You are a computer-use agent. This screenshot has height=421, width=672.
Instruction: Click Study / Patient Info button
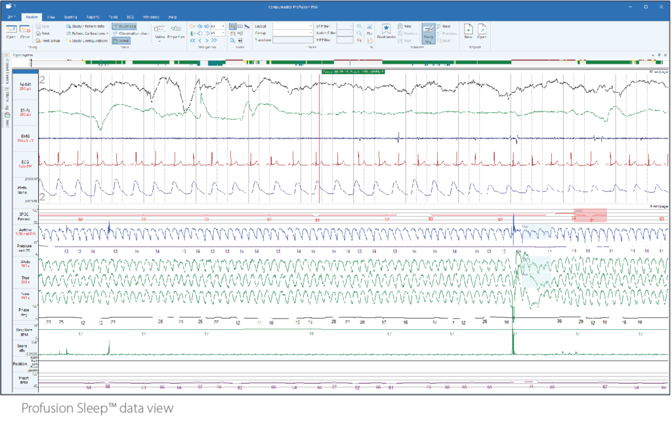pos(83,26)
